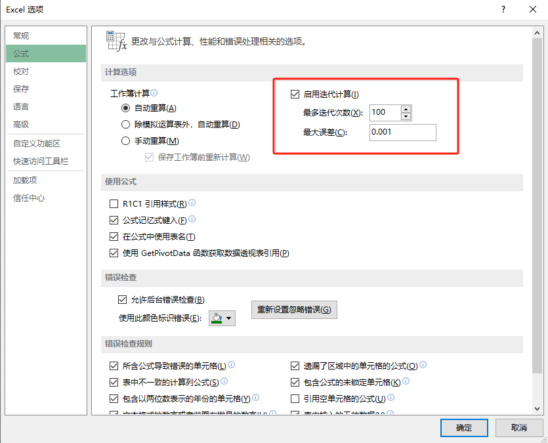
Task: Toggle 在公式中使用表名 checkbox
Action: tap(114, 236)
